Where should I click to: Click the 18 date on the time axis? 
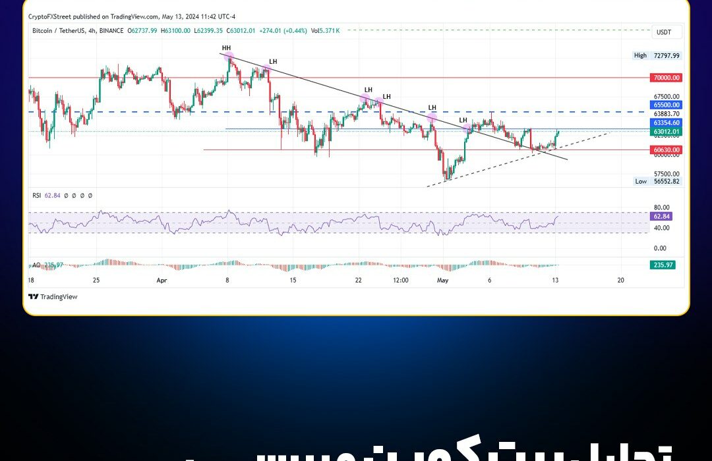(31, 281)
